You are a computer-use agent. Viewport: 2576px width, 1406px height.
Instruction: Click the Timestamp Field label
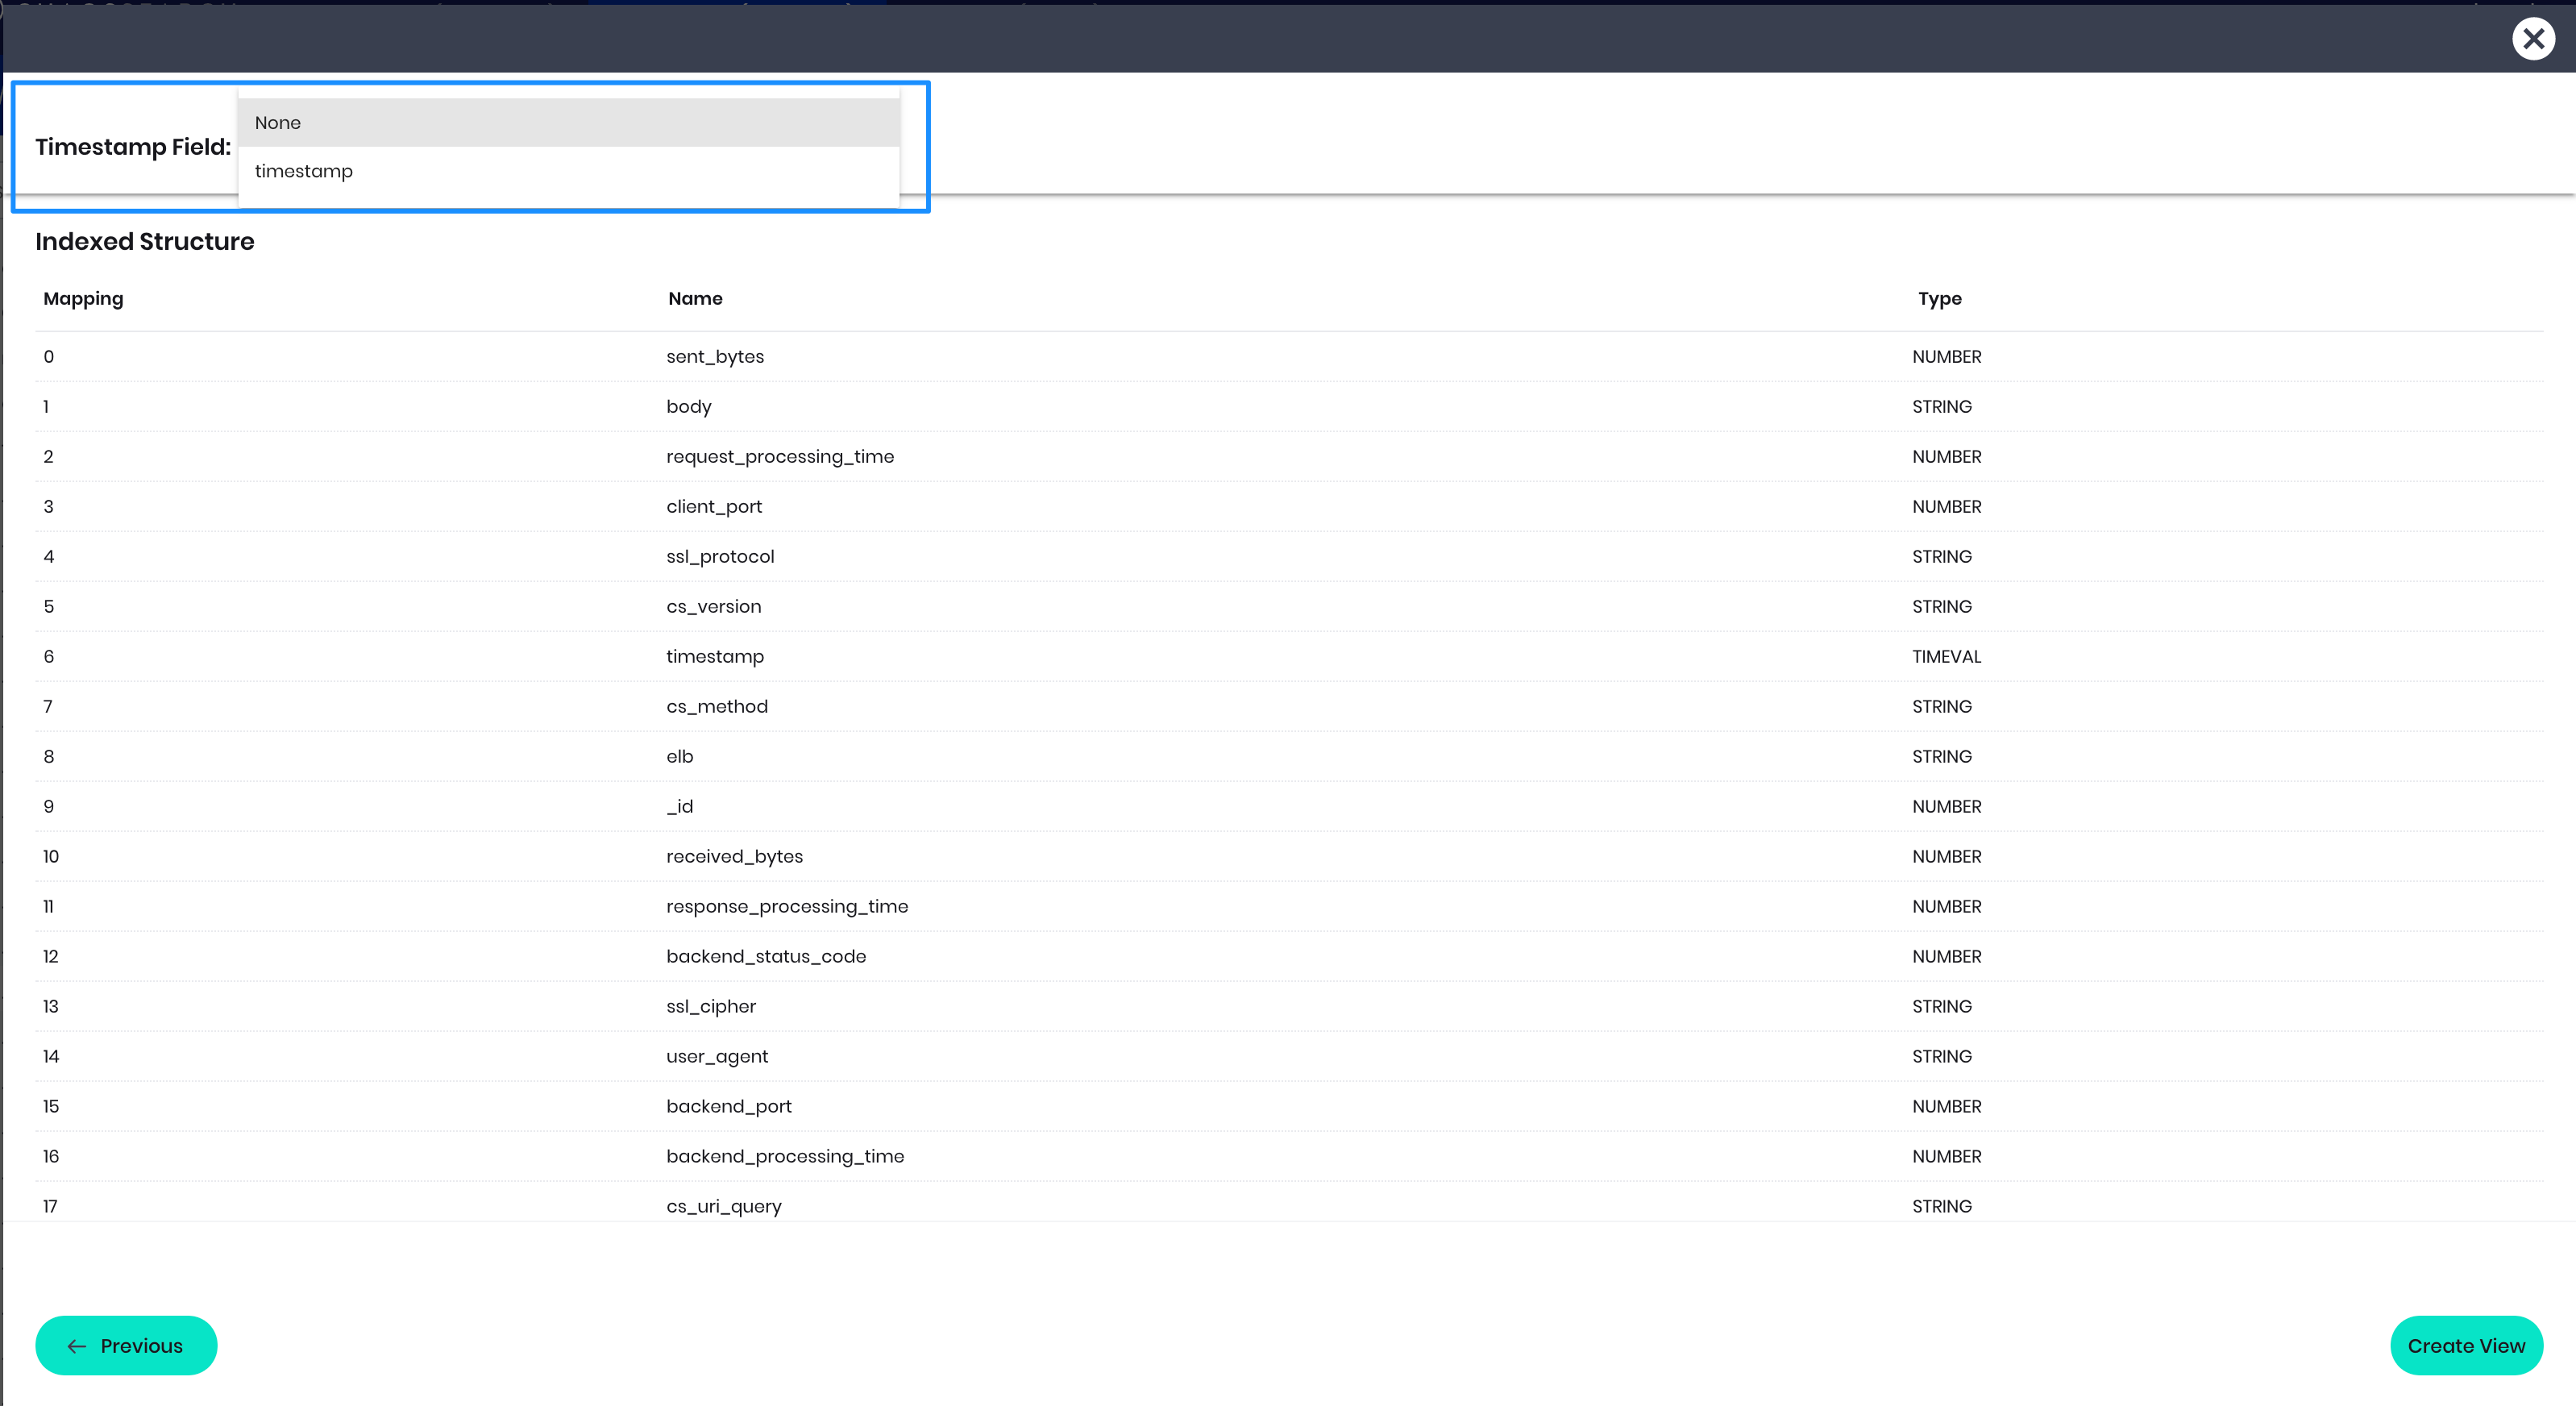133,147
